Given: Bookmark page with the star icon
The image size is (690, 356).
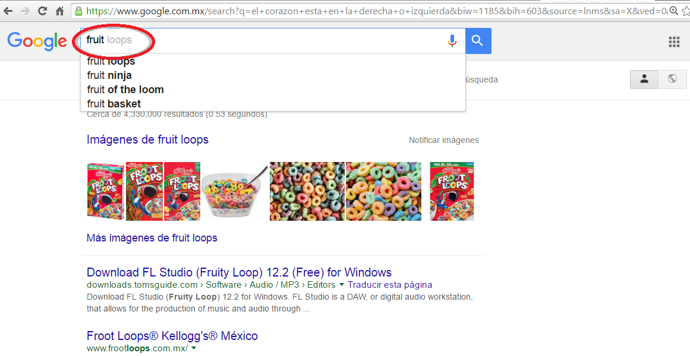Looking at the screenshot, I should tap(686, 11).
